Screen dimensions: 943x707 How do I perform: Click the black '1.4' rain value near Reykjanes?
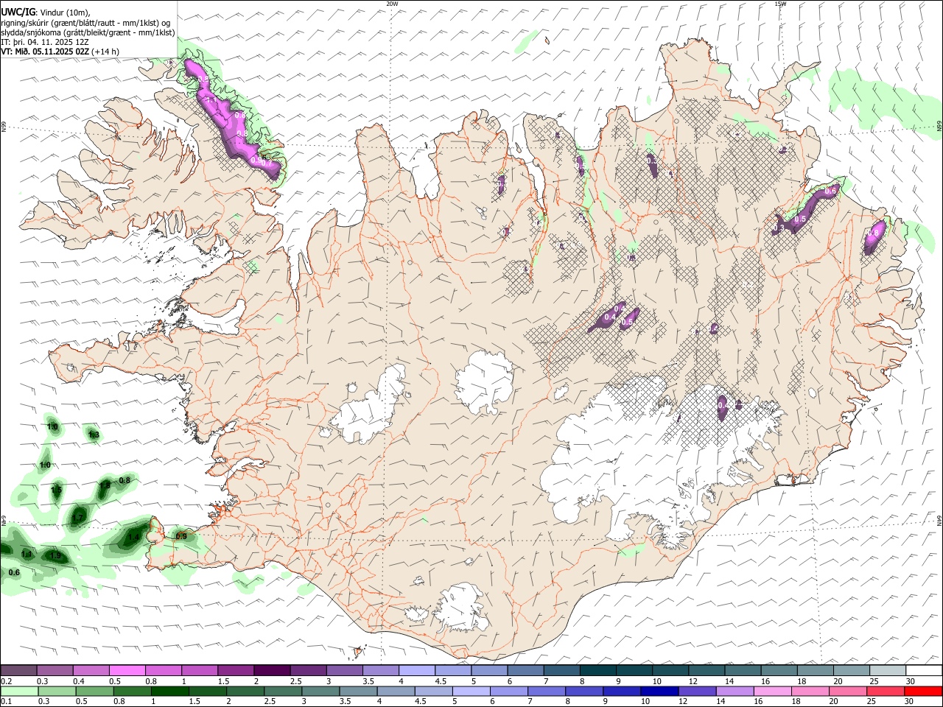pyautogui.click(x=133, y=538)
